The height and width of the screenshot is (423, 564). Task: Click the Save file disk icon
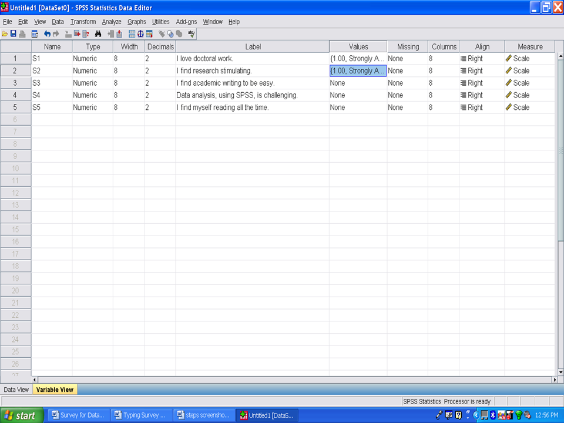(13, 34)
